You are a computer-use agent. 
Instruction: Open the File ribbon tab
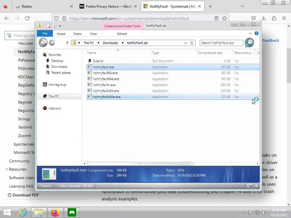pyautogui.click(x=45, y=33)
